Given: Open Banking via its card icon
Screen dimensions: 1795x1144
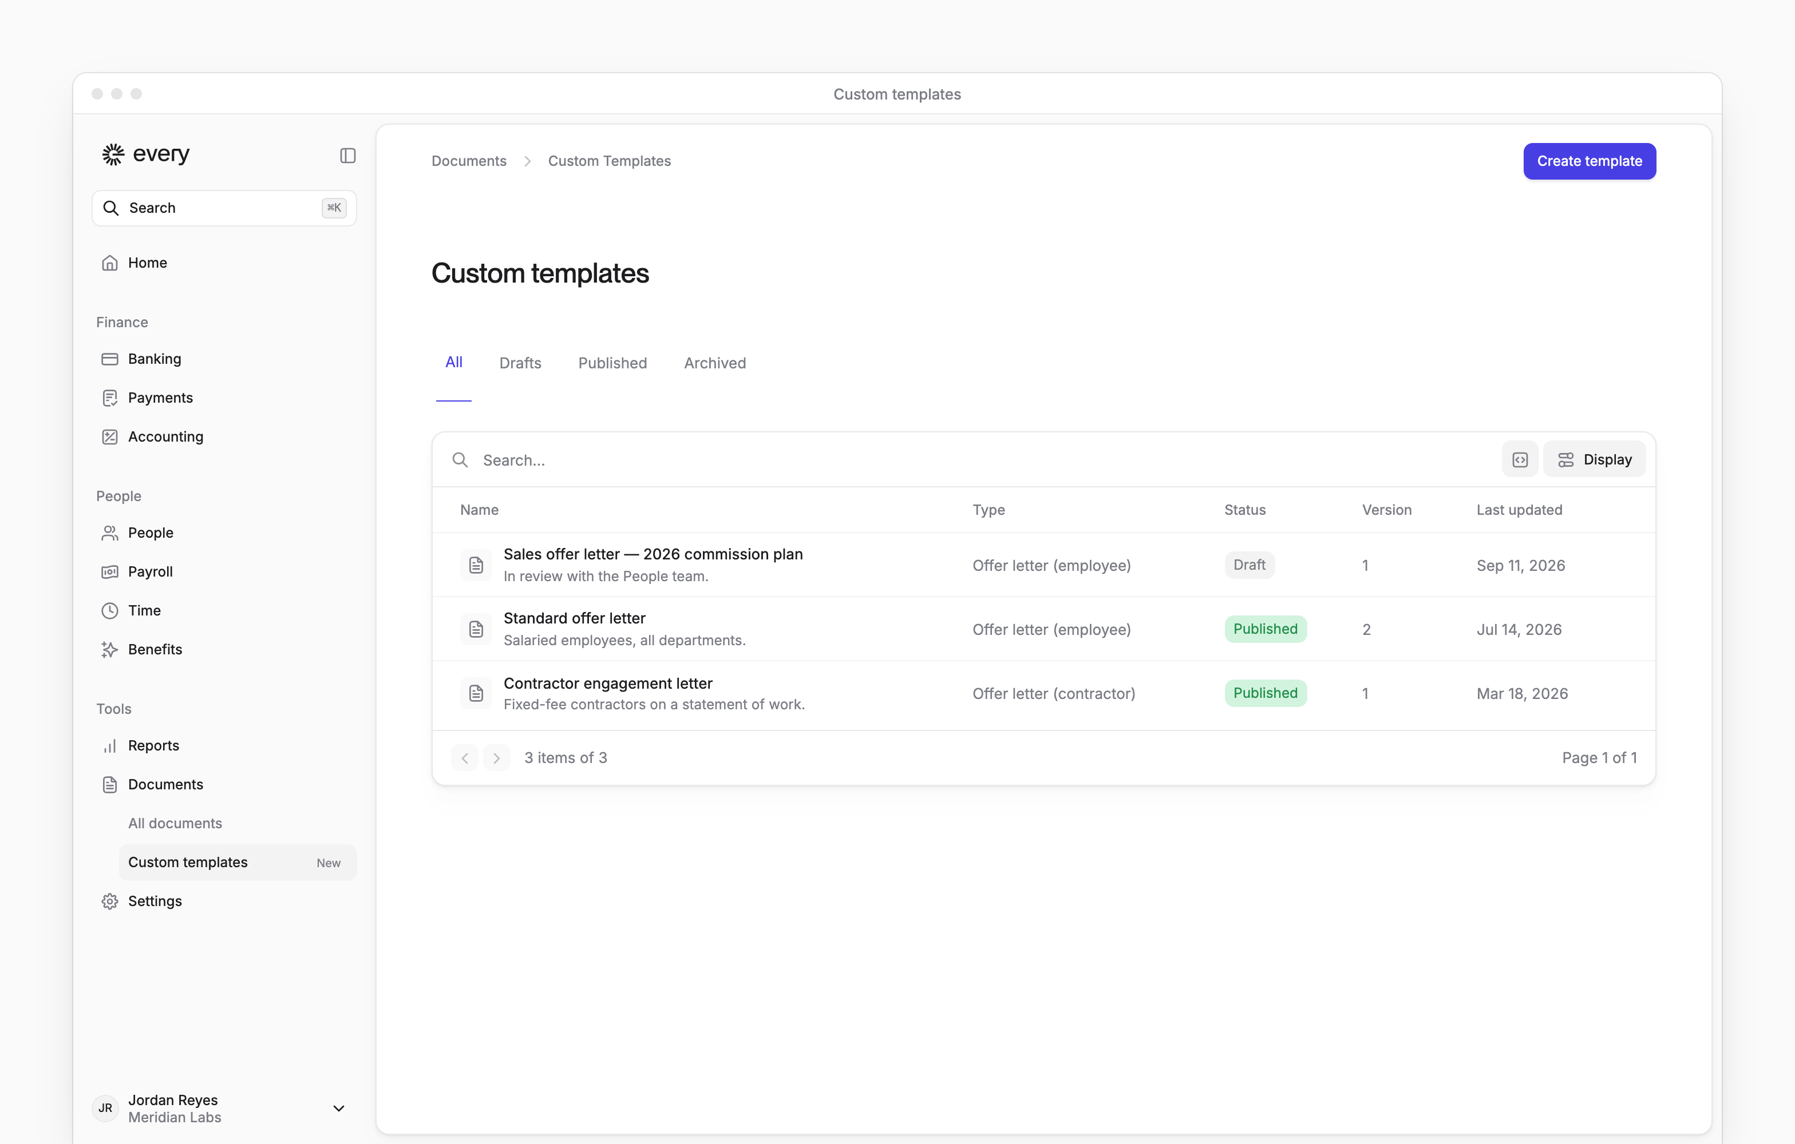Looking at the screenshot, I should [109, 359].
